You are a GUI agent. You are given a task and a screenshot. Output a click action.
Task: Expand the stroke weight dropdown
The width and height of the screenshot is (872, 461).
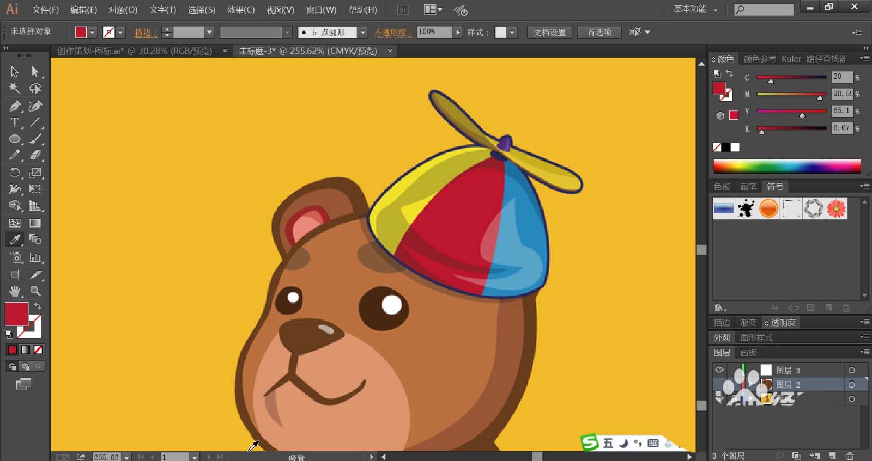[x=209, y=33]
